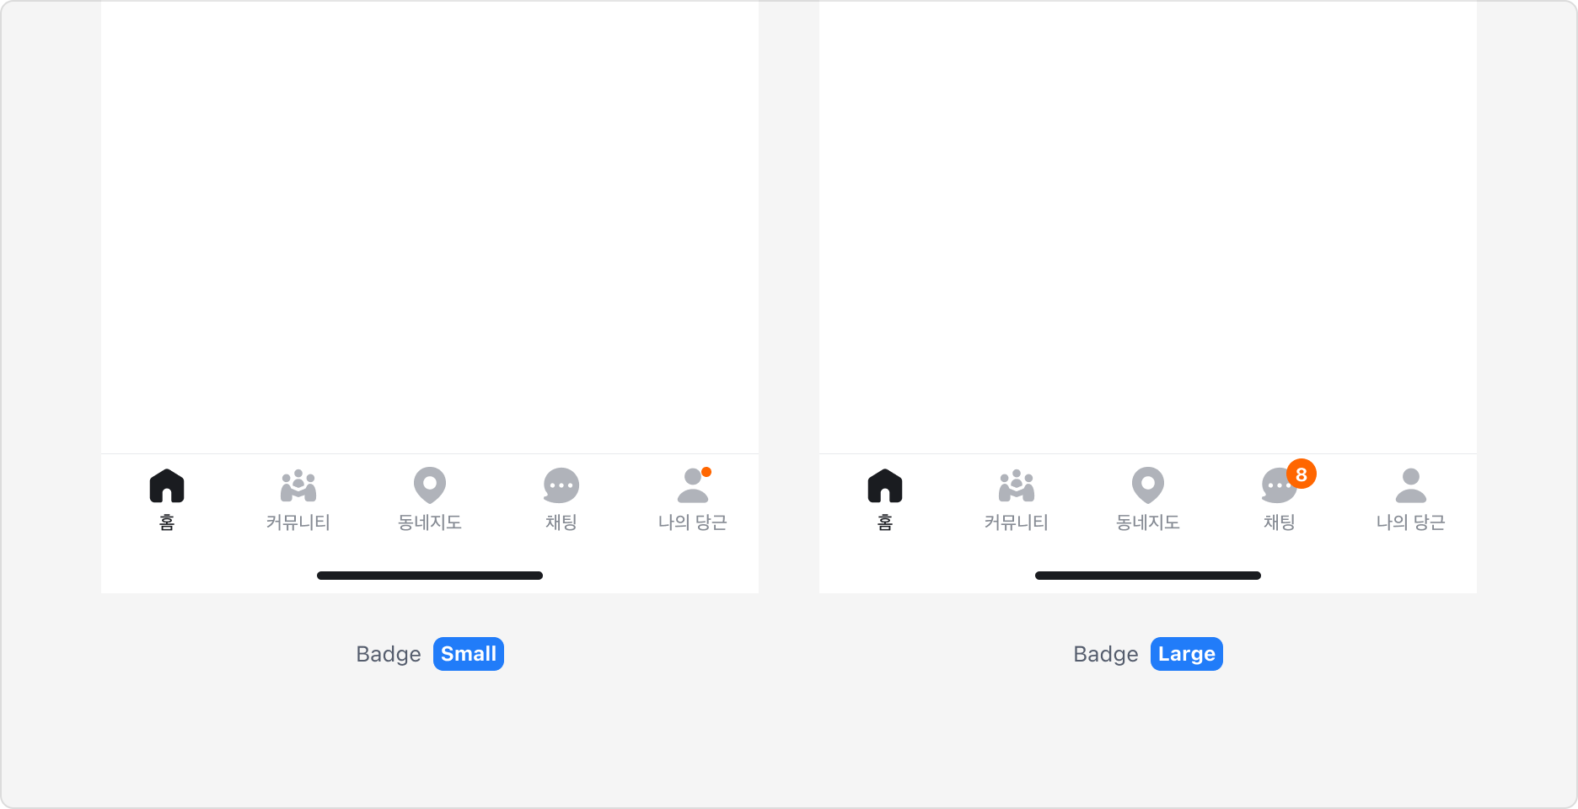Select map pin icon in left mockup
Viewport: 1578px width, 809px height.
(430, 485)
